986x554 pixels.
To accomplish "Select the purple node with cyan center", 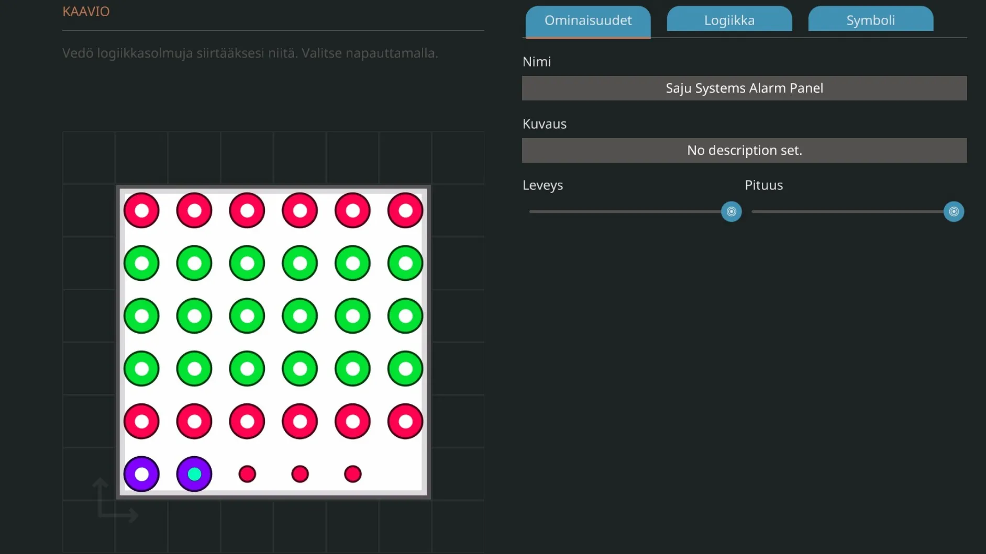I will (x=194, y=474).
